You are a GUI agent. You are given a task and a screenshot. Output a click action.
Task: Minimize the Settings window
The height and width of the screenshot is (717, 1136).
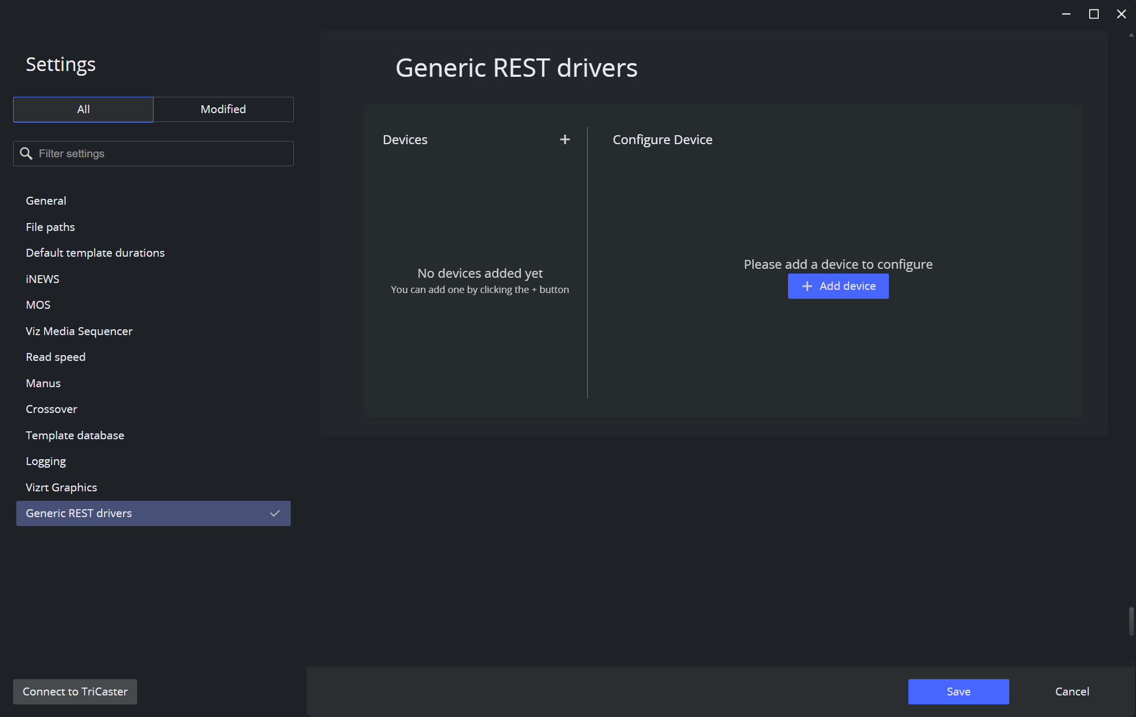click(x=1066, y=14)
